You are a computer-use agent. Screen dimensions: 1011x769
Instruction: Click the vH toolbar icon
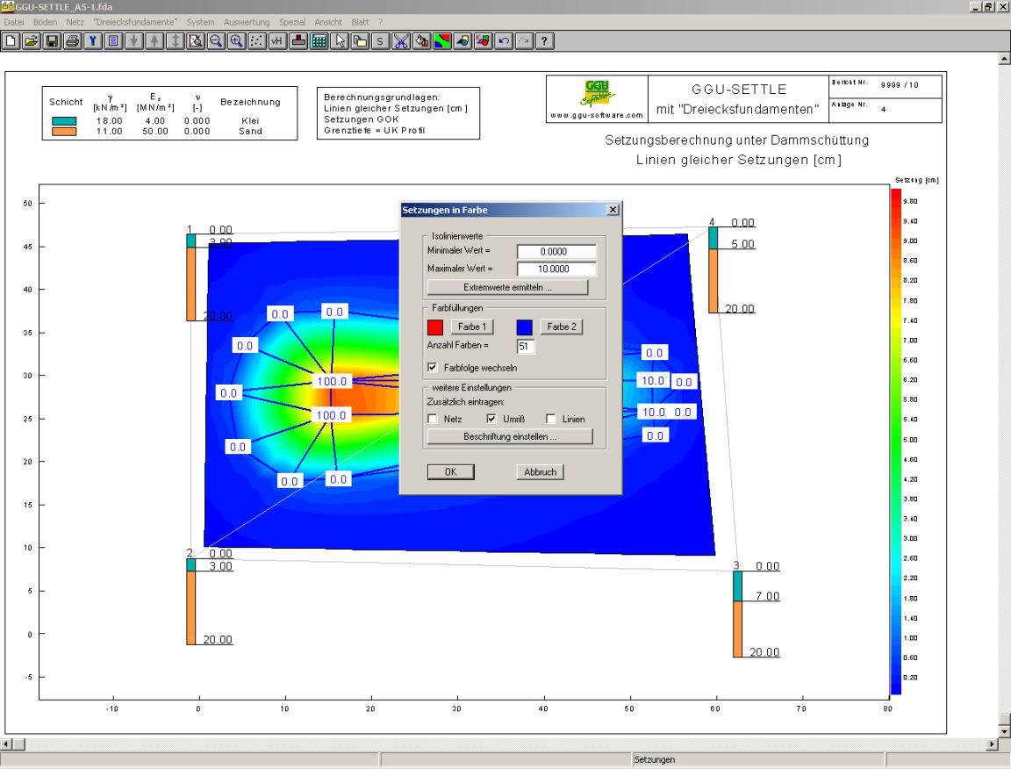pos(278,41)
